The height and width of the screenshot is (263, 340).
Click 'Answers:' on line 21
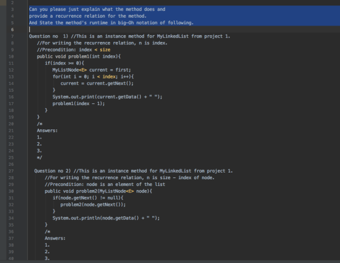[47, 131]
